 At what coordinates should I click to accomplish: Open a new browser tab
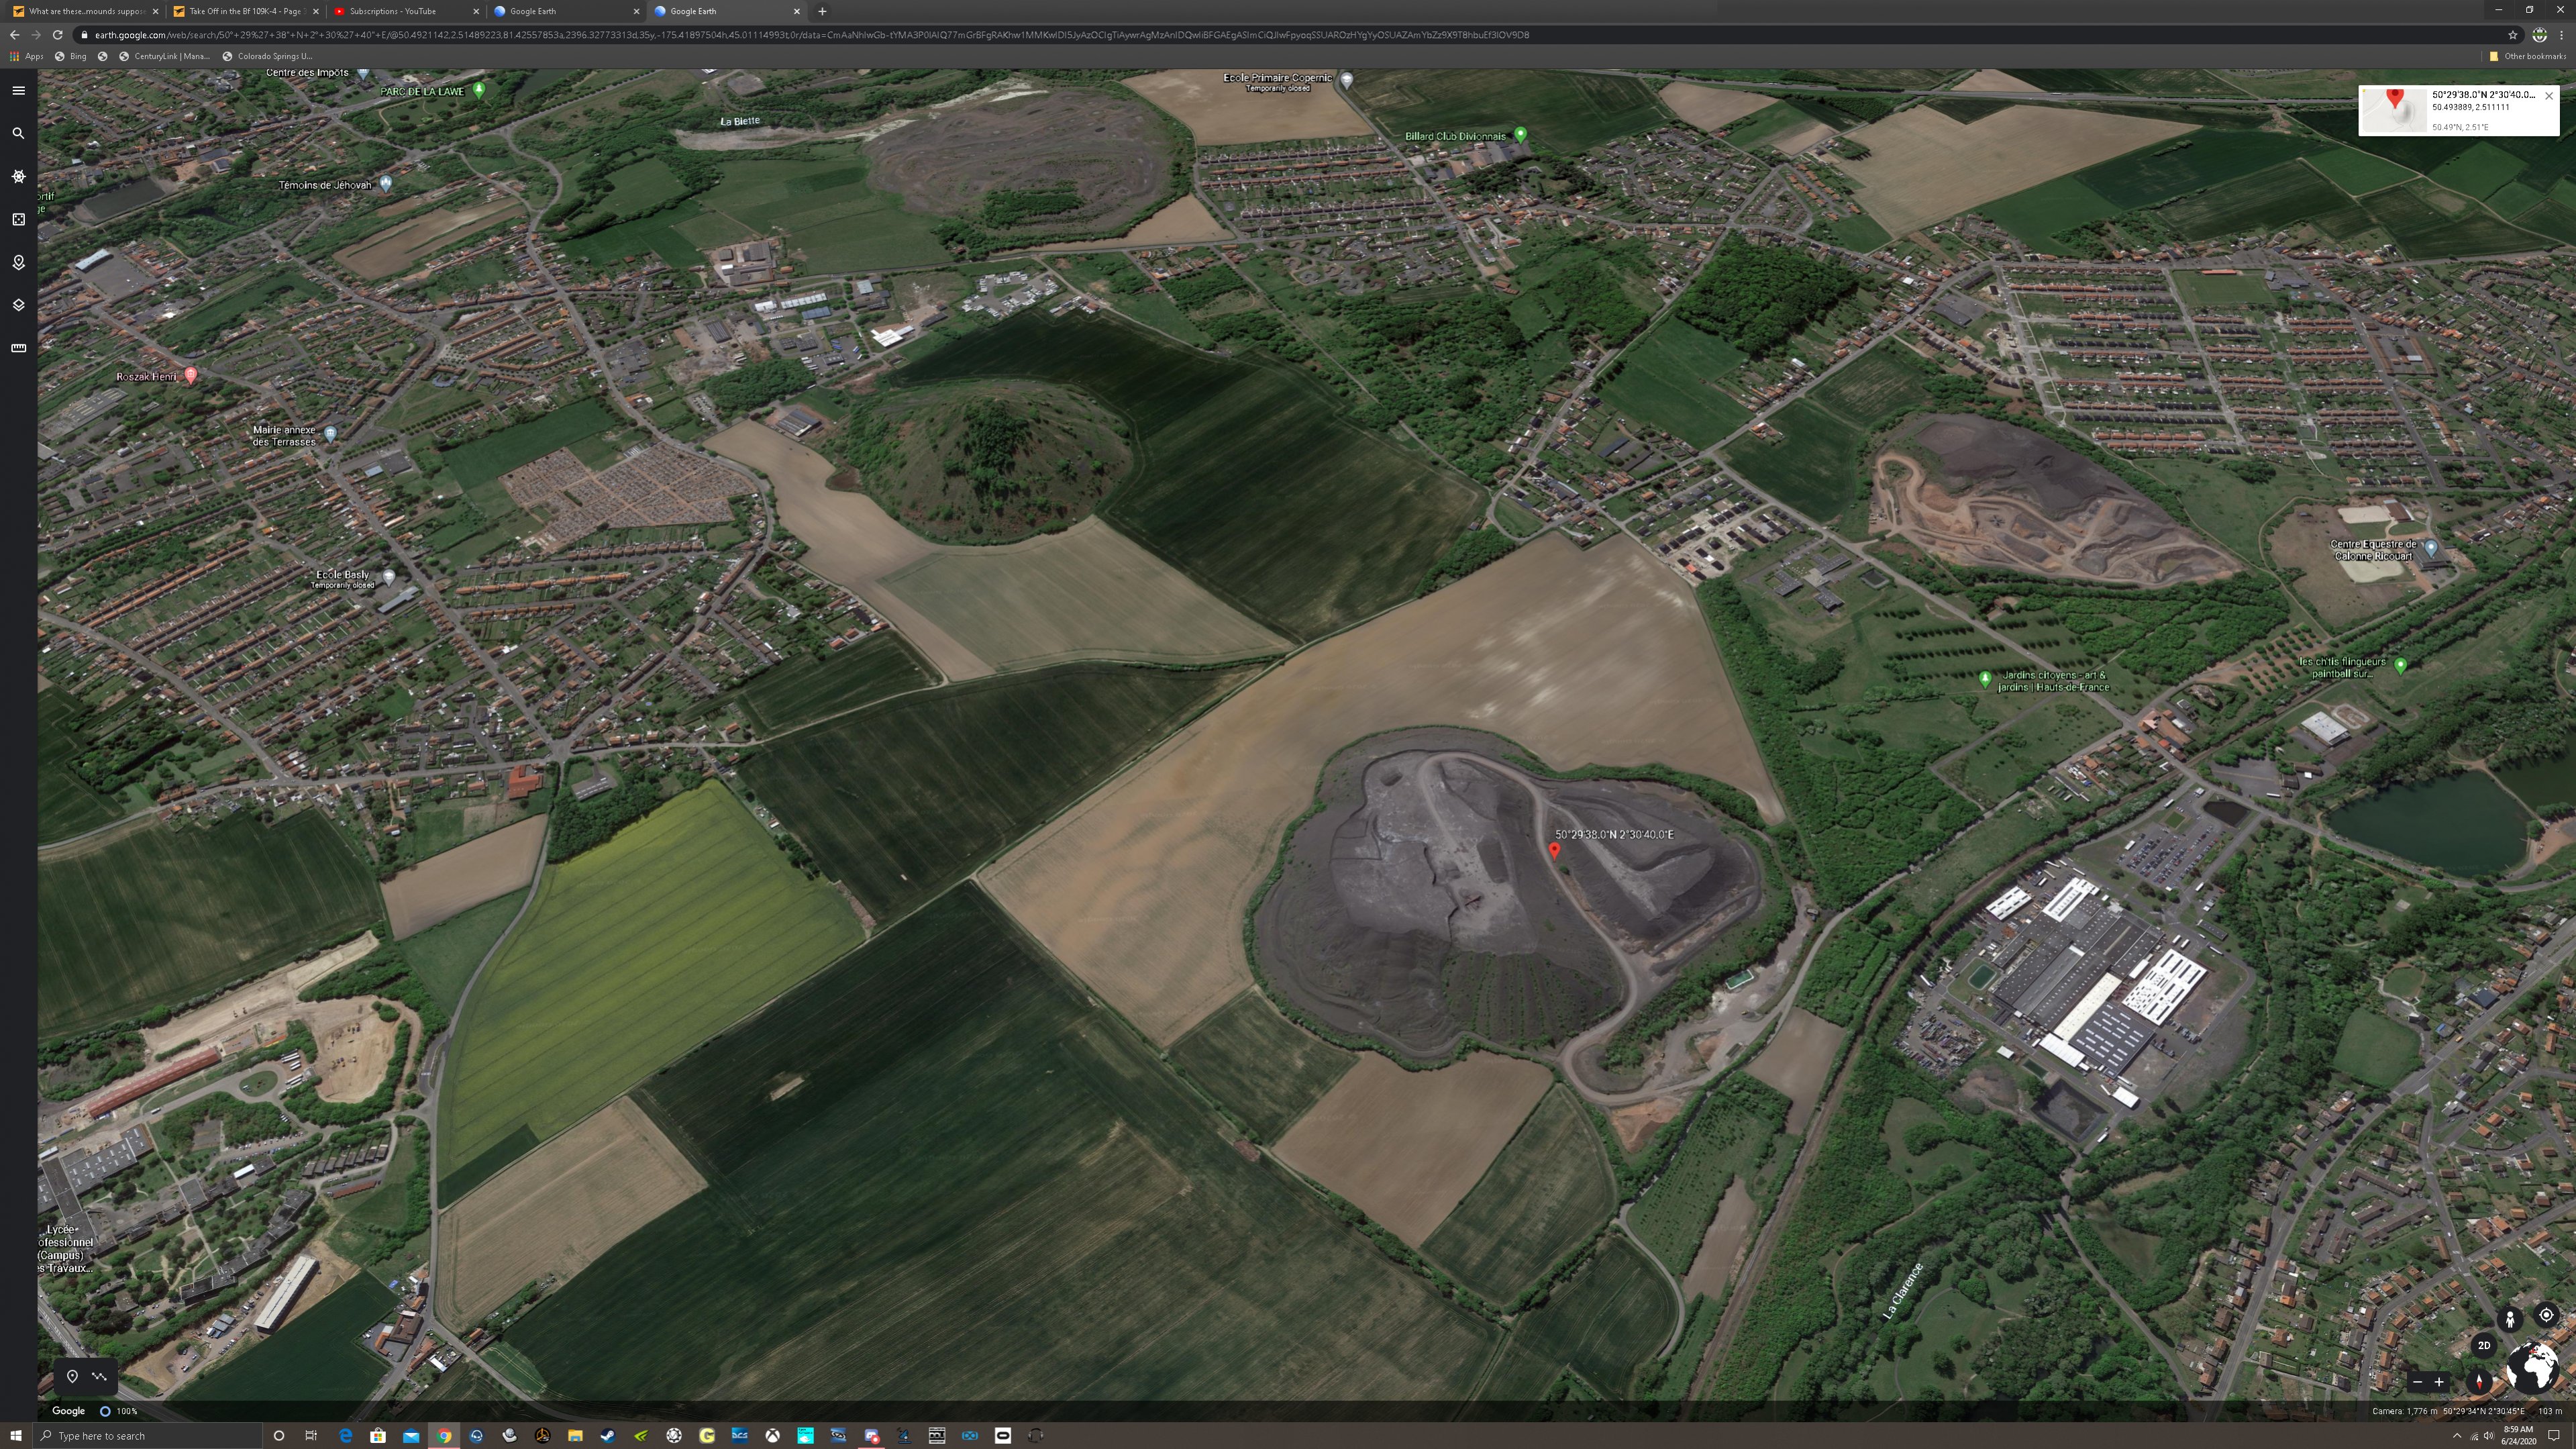[x=822, y=11]
